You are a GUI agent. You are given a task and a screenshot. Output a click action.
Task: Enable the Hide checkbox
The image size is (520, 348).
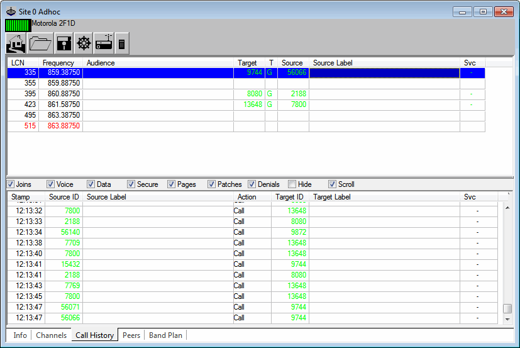pyautogui.click(x=292, y=184)
